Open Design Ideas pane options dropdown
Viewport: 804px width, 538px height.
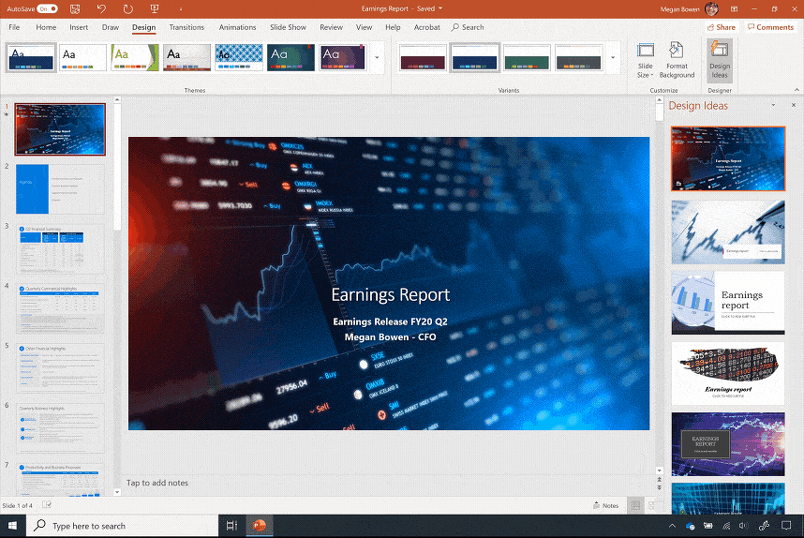(773, 105)
